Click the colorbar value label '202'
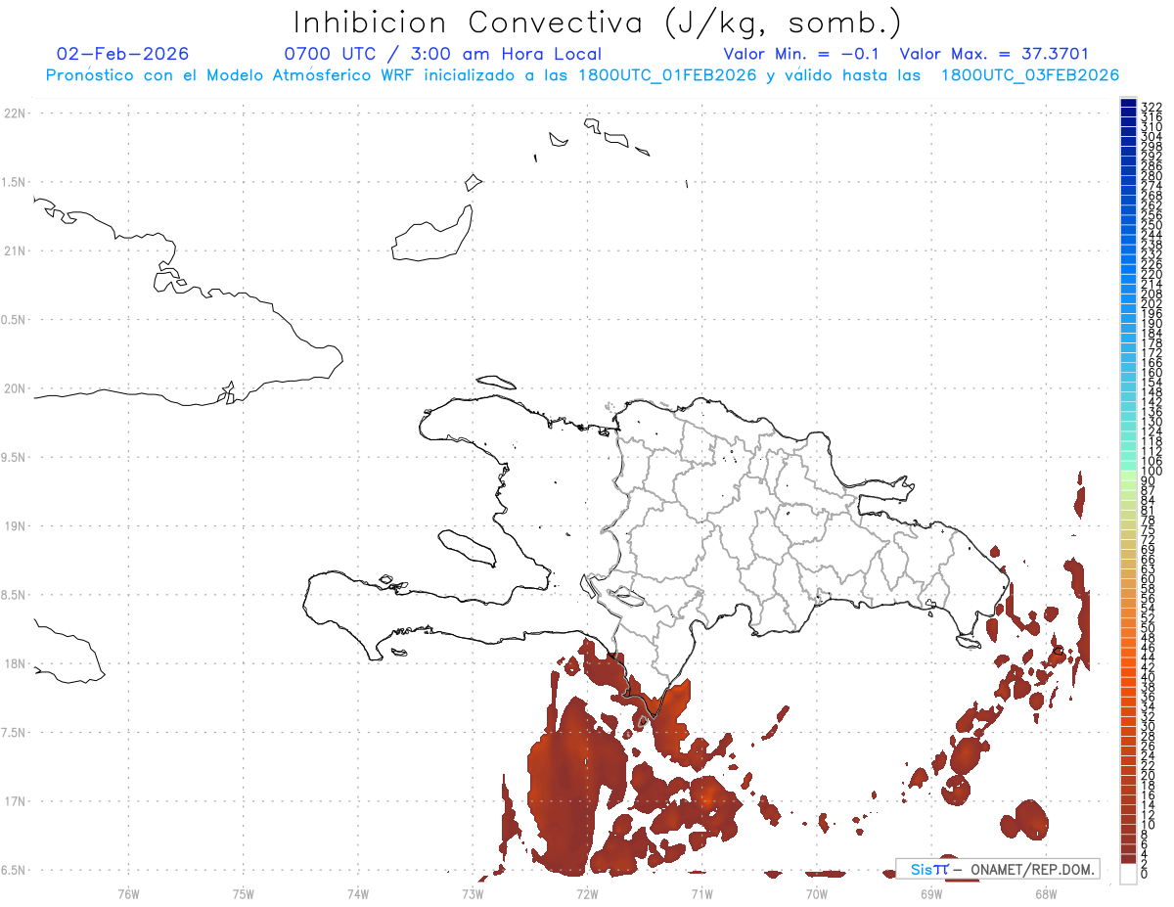 pos(1151,303)
